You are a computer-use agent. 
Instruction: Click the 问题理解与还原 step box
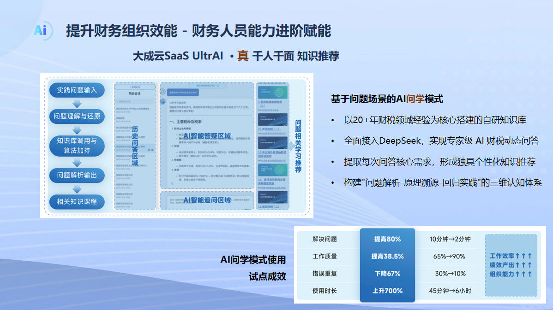pyautogui.click(x=77, y=116)
